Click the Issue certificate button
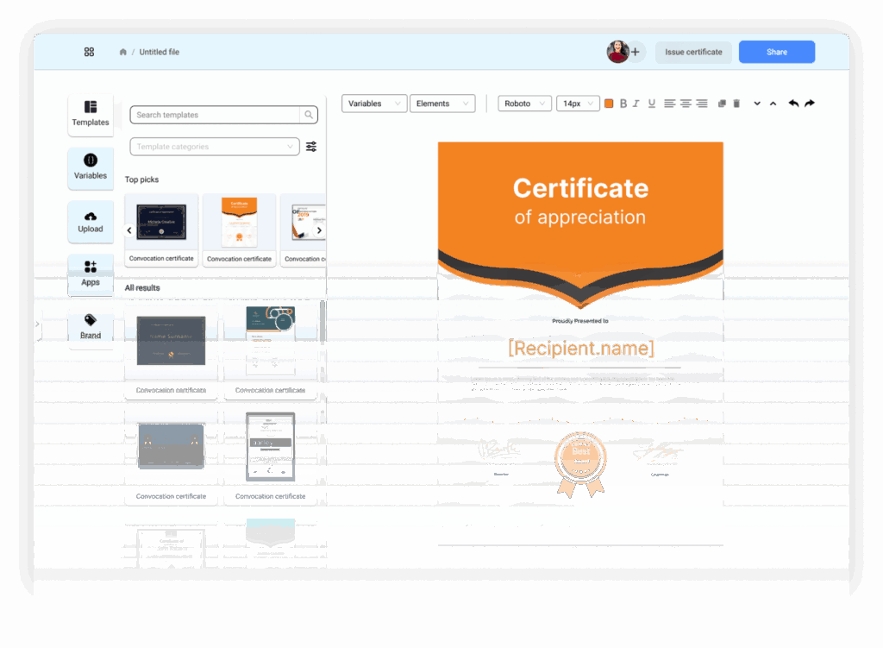This screenshot has height=648, width=883. tap(693, 52)
